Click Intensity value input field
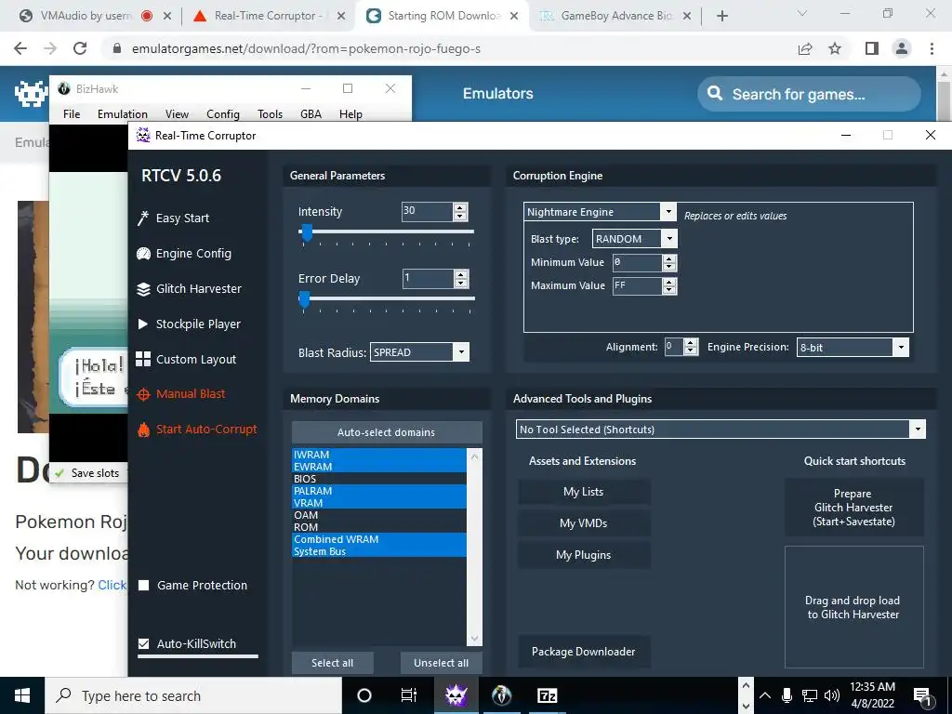This screenshot has height=714, width=952. point(428,211)
